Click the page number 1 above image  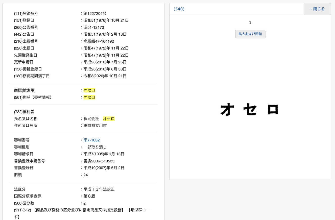click(250, 23)
